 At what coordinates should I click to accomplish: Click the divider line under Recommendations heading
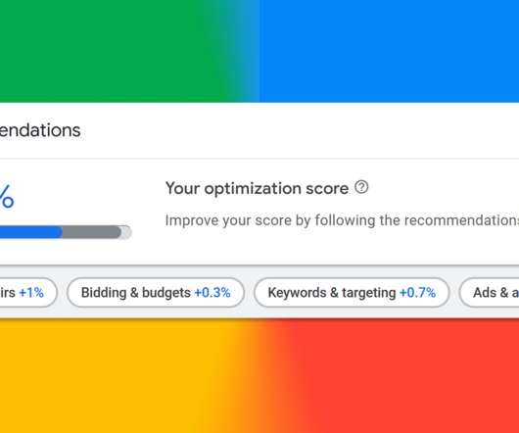click(x=259, y=159)
